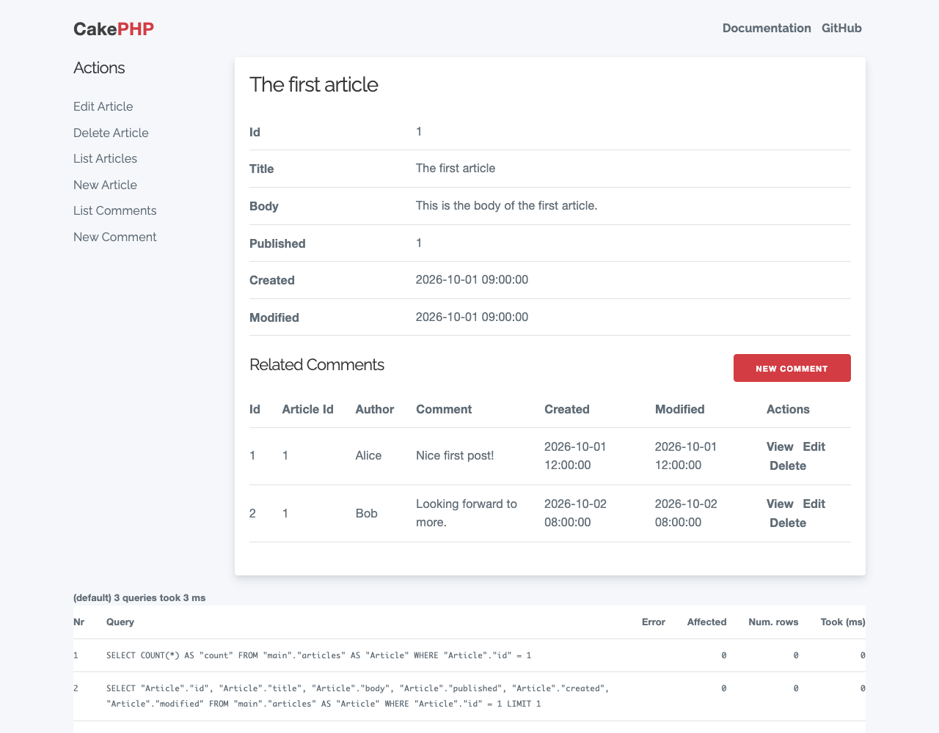Delete Alice's comment
Image resolution: width=939 pixels, height=733 pixels.
(788, 465)
